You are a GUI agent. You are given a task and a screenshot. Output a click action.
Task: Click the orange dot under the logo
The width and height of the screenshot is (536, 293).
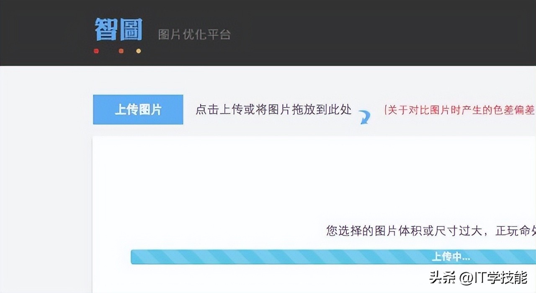tap(121, 51)
